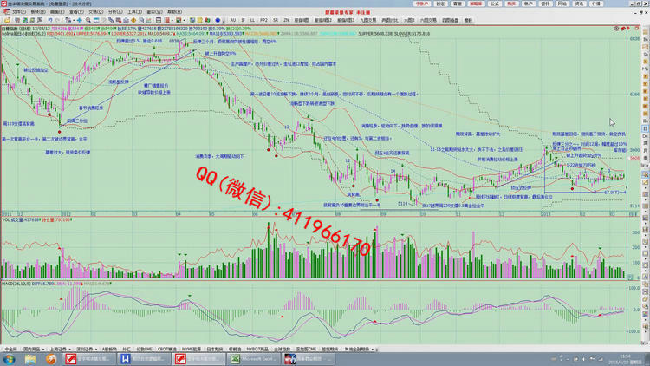Viewport: 650px width, 366px height.
Task: Expand the arrow beside the picture icon
Action: (184, 20)
